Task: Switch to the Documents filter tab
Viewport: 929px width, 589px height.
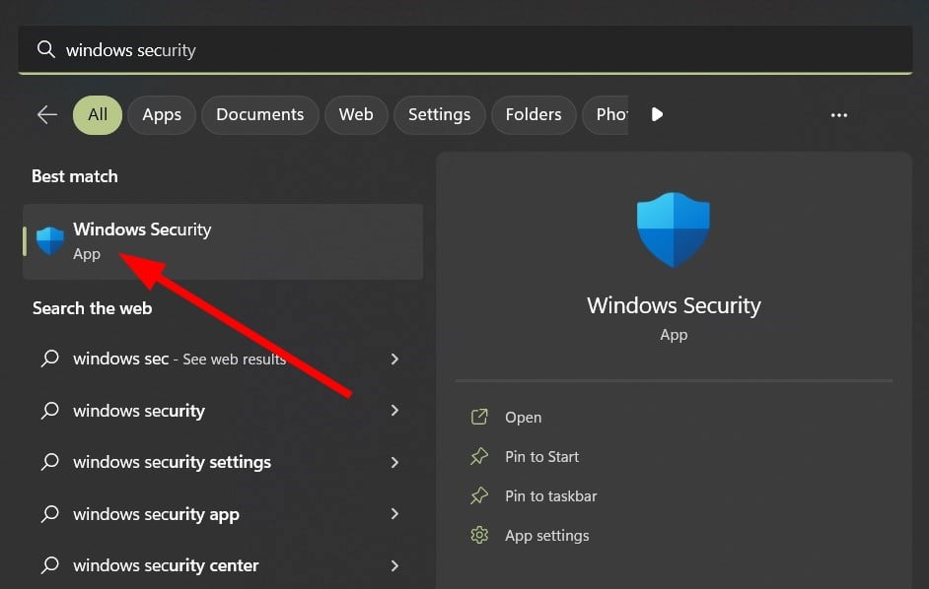Action: pyautogui.click(x=260, y=115)
